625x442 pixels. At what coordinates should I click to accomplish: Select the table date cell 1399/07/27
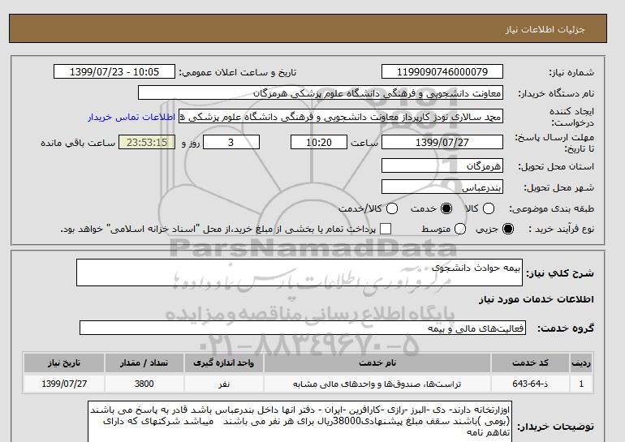tap(64, 384)
